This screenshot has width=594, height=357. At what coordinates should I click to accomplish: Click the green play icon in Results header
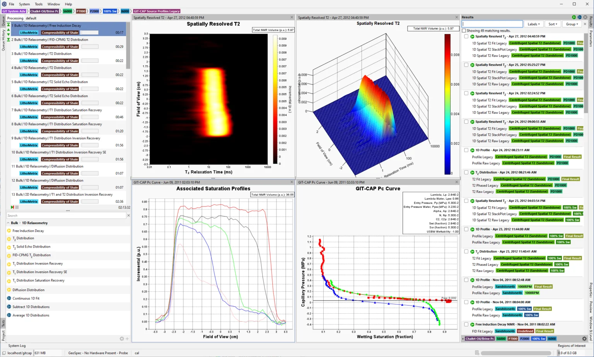tap(574, 17)
